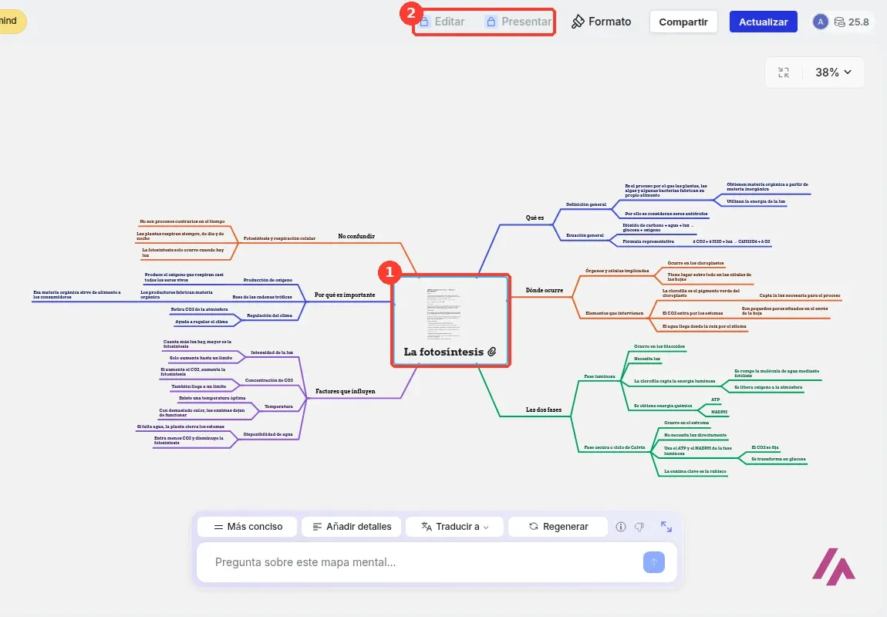Select the 'Por qué es importante' branch node
Screen dimensions: 887x617
[x=345, y=295]
